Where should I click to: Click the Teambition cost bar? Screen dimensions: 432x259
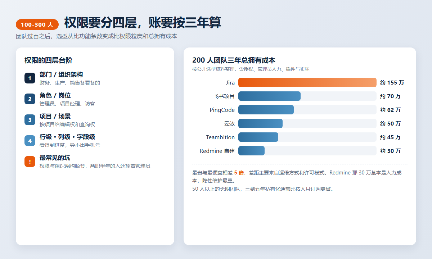(x=258, y=137)
